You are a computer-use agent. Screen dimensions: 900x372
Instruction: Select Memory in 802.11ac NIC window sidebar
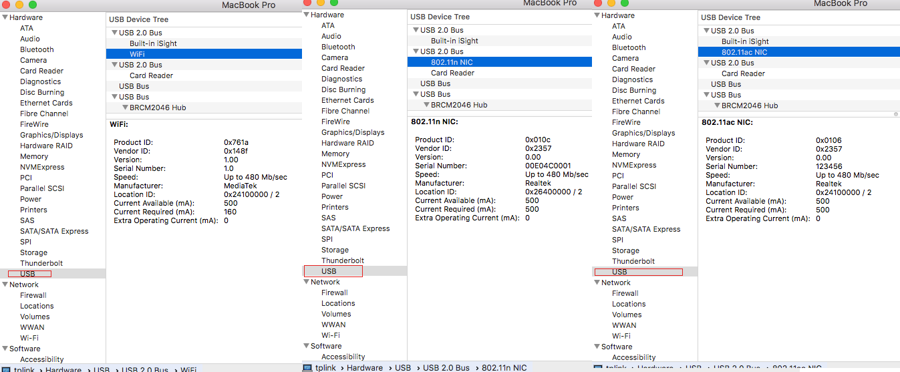[x=626, y=154]
